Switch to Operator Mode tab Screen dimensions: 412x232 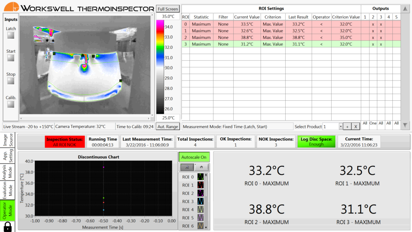click(8, 211)
